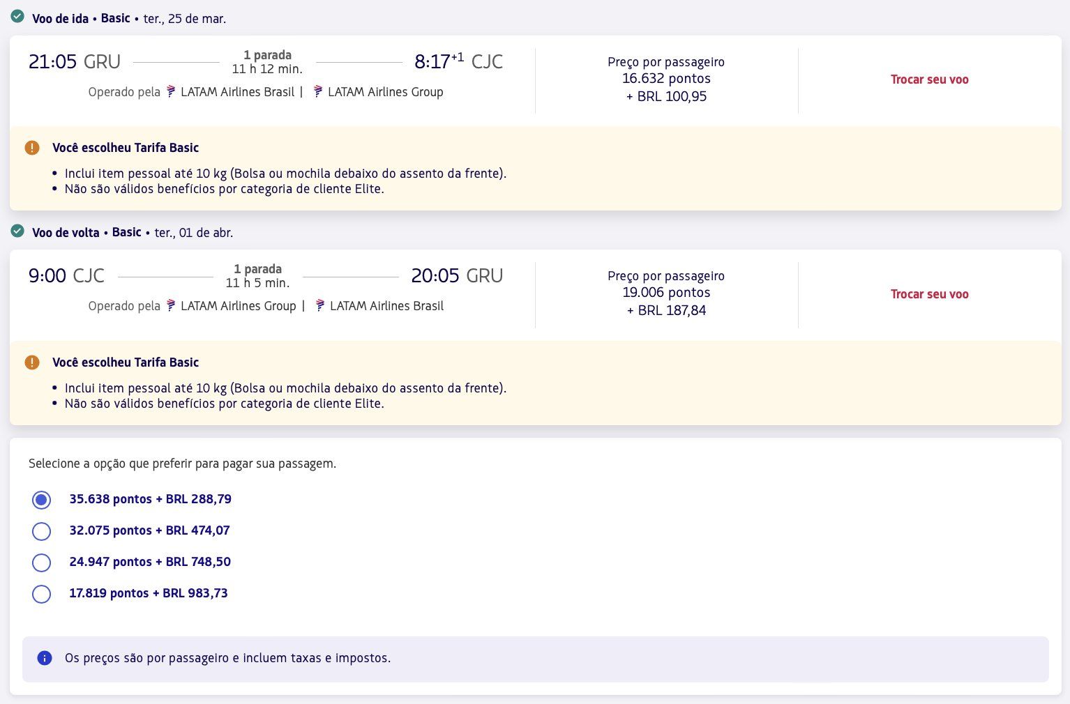Select 35.638 pontos + BRL 288,79 option

point(42,500)
